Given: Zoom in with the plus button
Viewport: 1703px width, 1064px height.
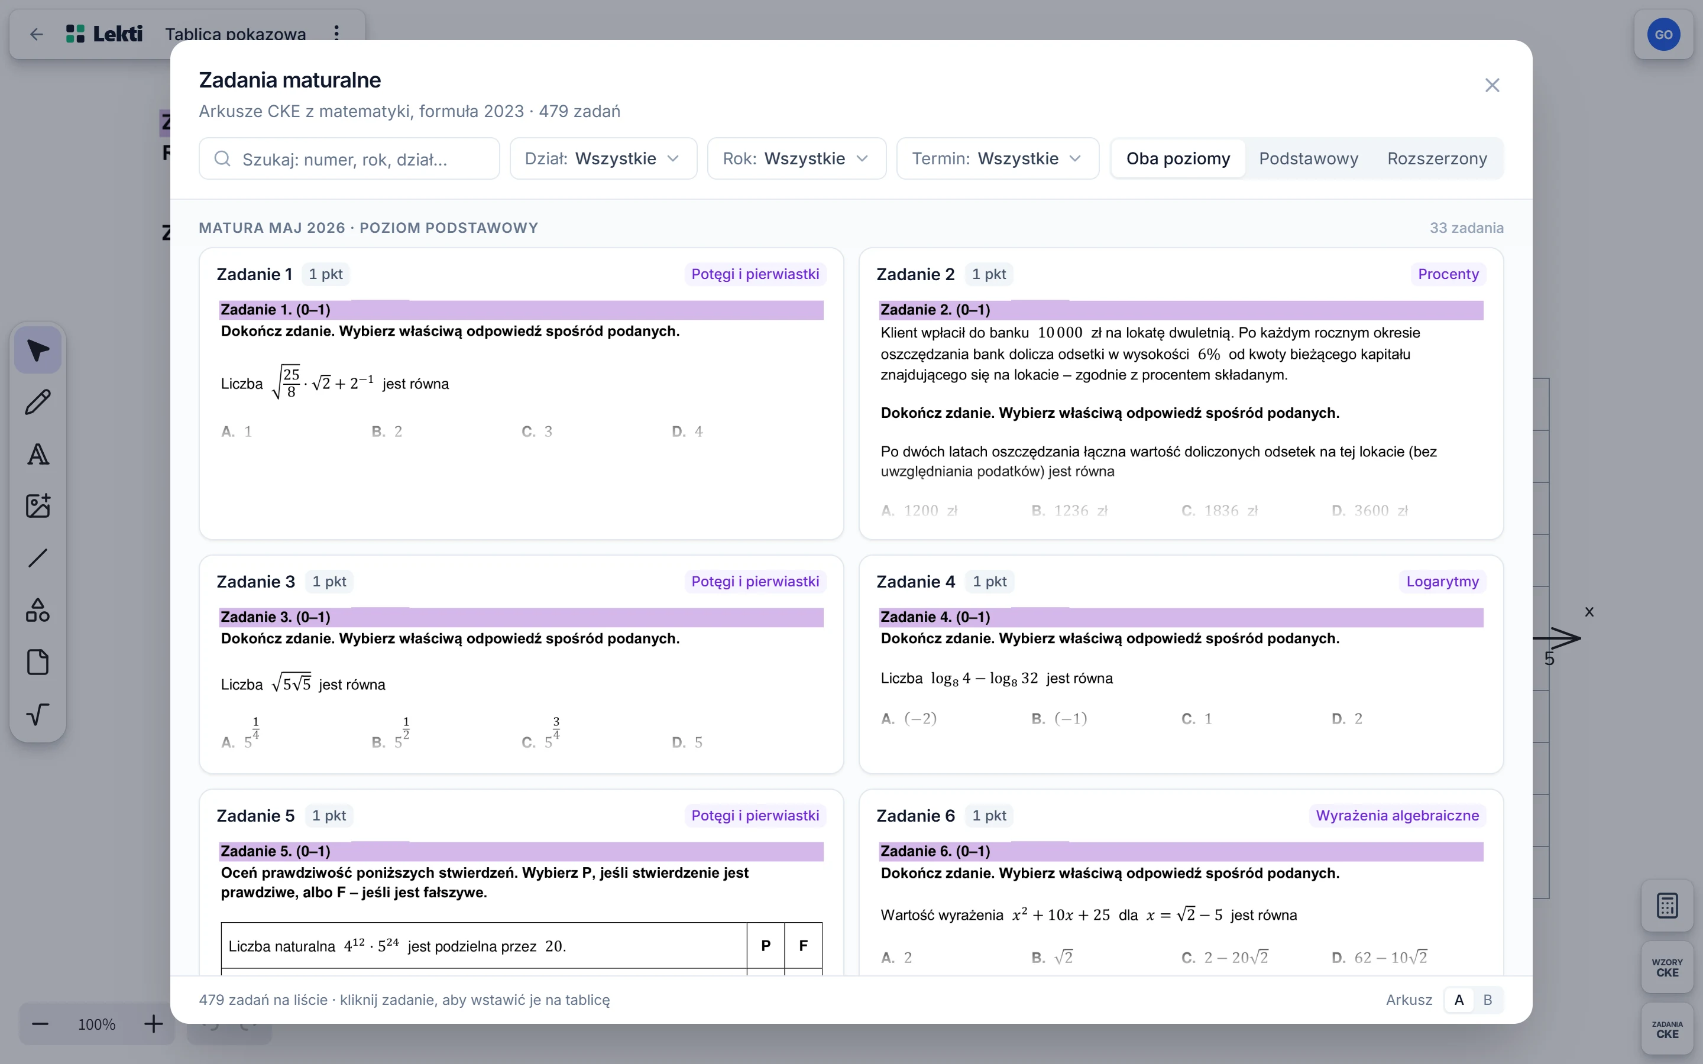Looking at the screenshot, I should coord(153,1024).
